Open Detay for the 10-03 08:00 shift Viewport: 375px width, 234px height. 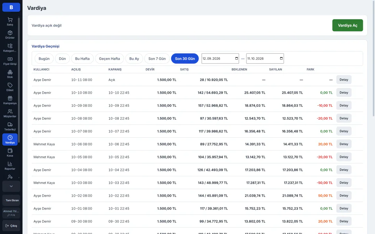pos(344,183)
